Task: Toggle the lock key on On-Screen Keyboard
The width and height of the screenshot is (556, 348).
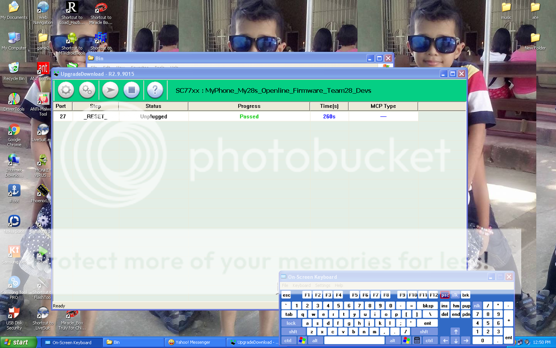Action: [292, 323]
